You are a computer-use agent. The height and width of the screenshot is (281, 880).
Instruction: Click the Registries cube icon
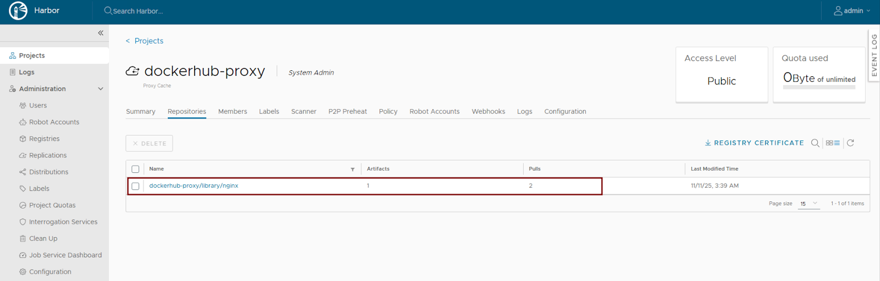pos(23,139)
